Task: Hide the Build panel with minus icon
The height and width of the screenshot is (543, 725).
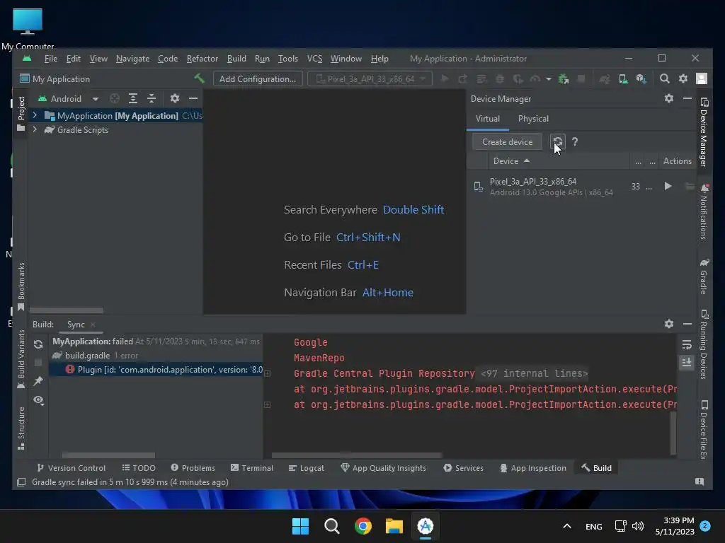Action: tap(687, 324)
